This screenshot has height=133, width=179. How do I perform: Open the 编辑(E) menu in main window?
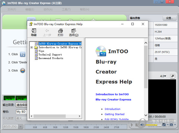(x=30, y=10)
